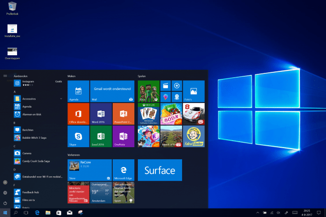Open the taskbar clock and date
The image size is (326, 217).
[307, 212]
